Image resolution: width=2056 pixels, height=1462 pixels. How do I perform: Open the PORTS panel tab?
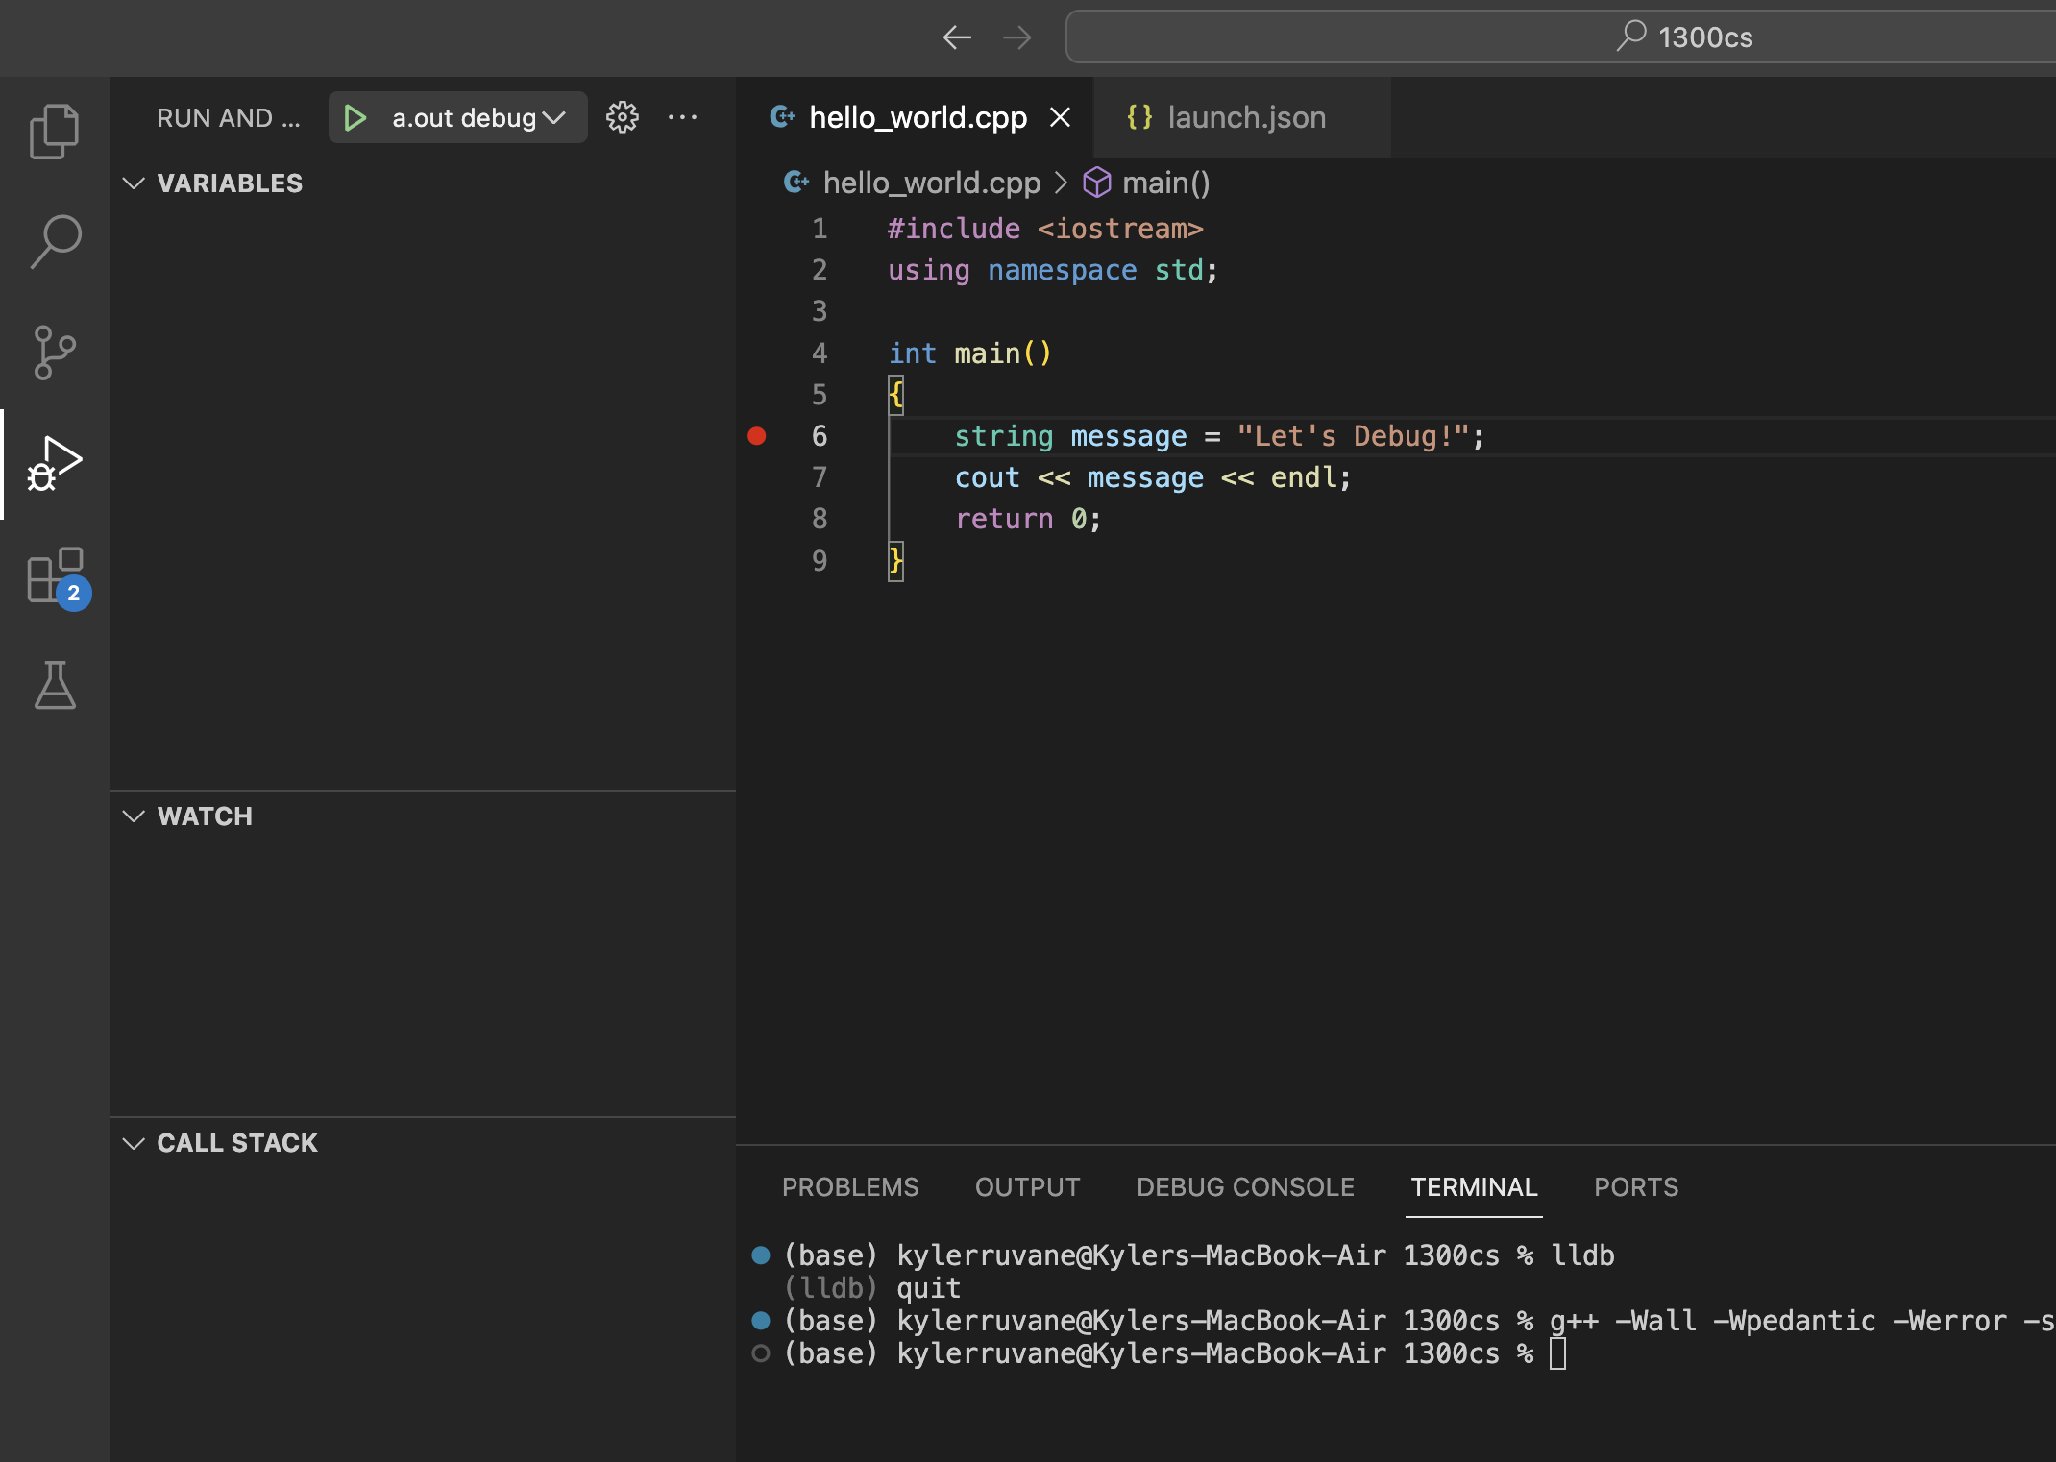coord(1636,1187)
